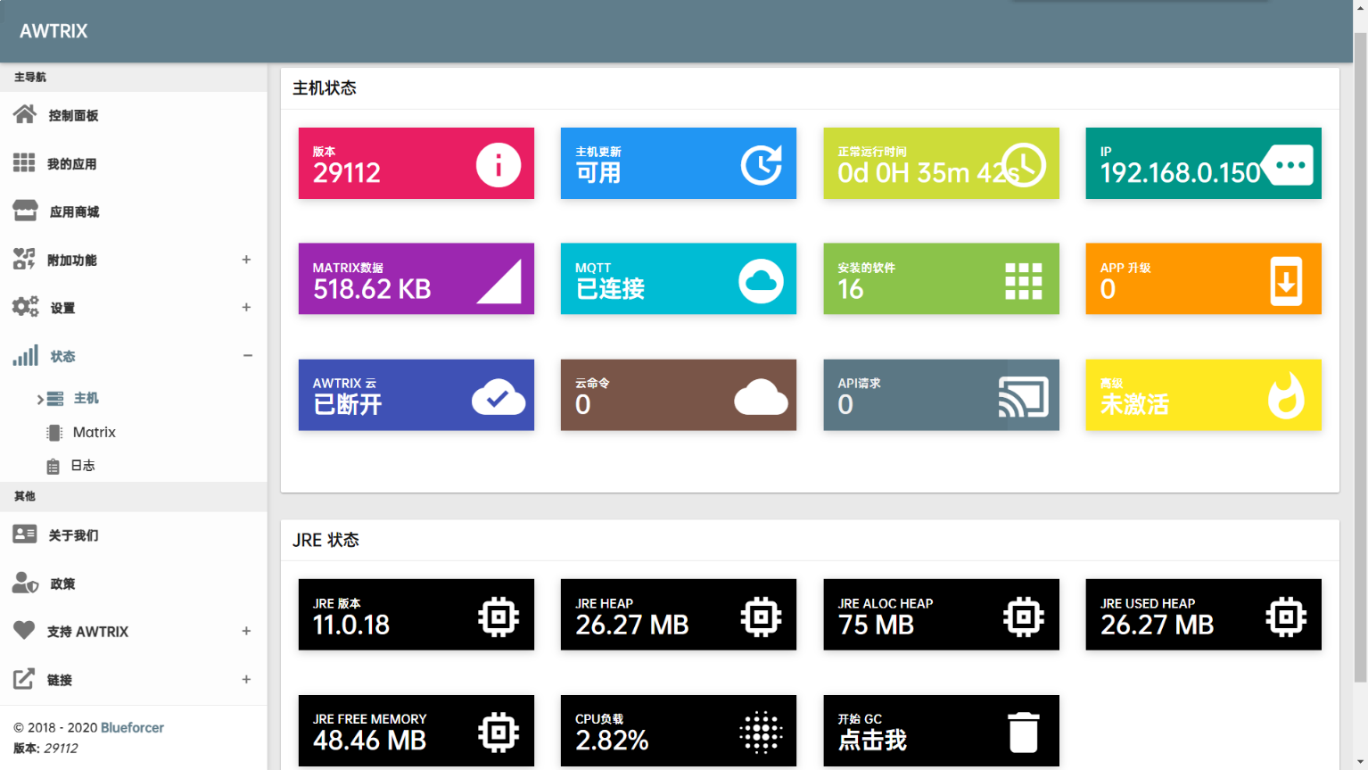Click the page vertical scrollbar
Screen dimensions: 1368x770
[x=1360, y=357]
